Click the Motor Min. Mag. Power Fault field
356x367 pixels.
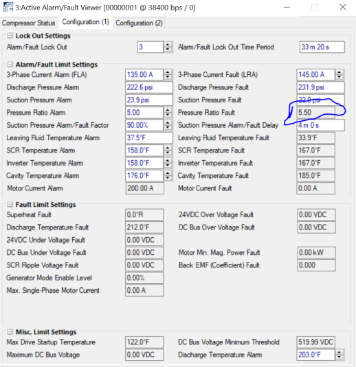tap(316, 253)
